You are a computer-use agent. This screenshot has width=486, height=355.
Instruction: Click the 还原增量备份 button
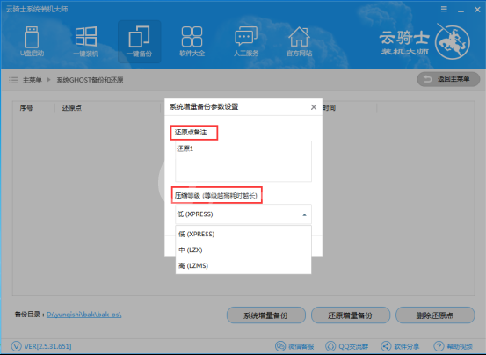[351, 315]
